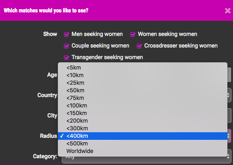233x165 pixels.
Task: Uncheck Women seeking women
Action: point(133,34)
